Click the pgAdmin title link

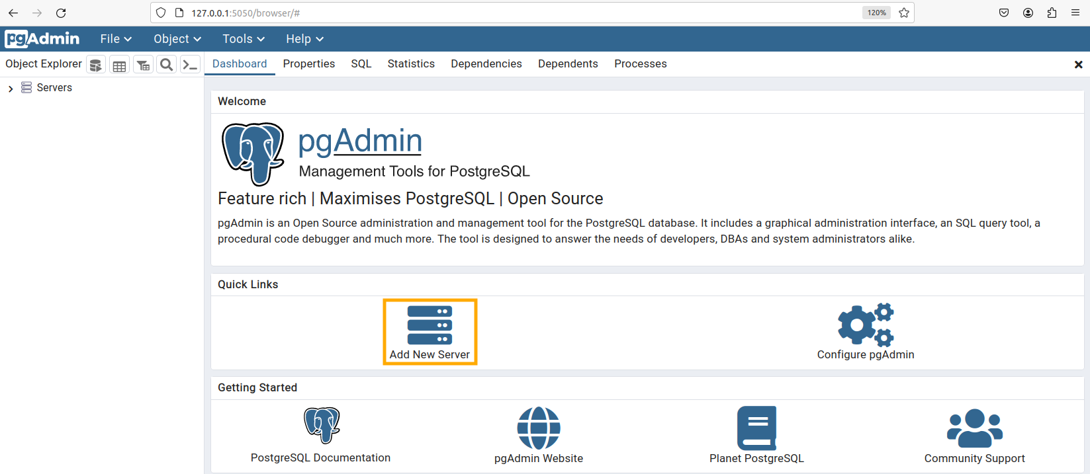(360, 141)
